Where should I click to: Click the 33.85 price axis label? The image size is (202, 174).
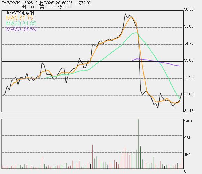[189, 60]
